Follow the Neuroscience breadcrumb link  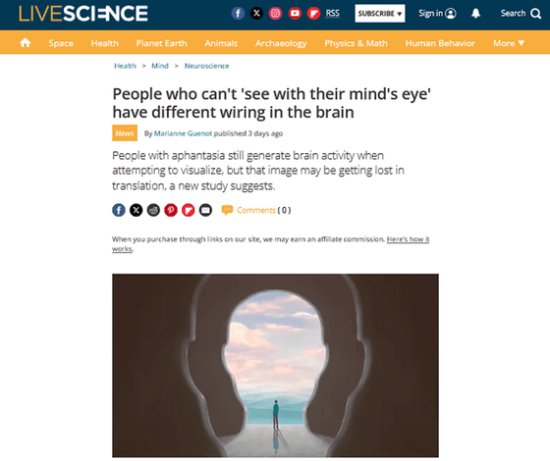(x=206, y=66)
